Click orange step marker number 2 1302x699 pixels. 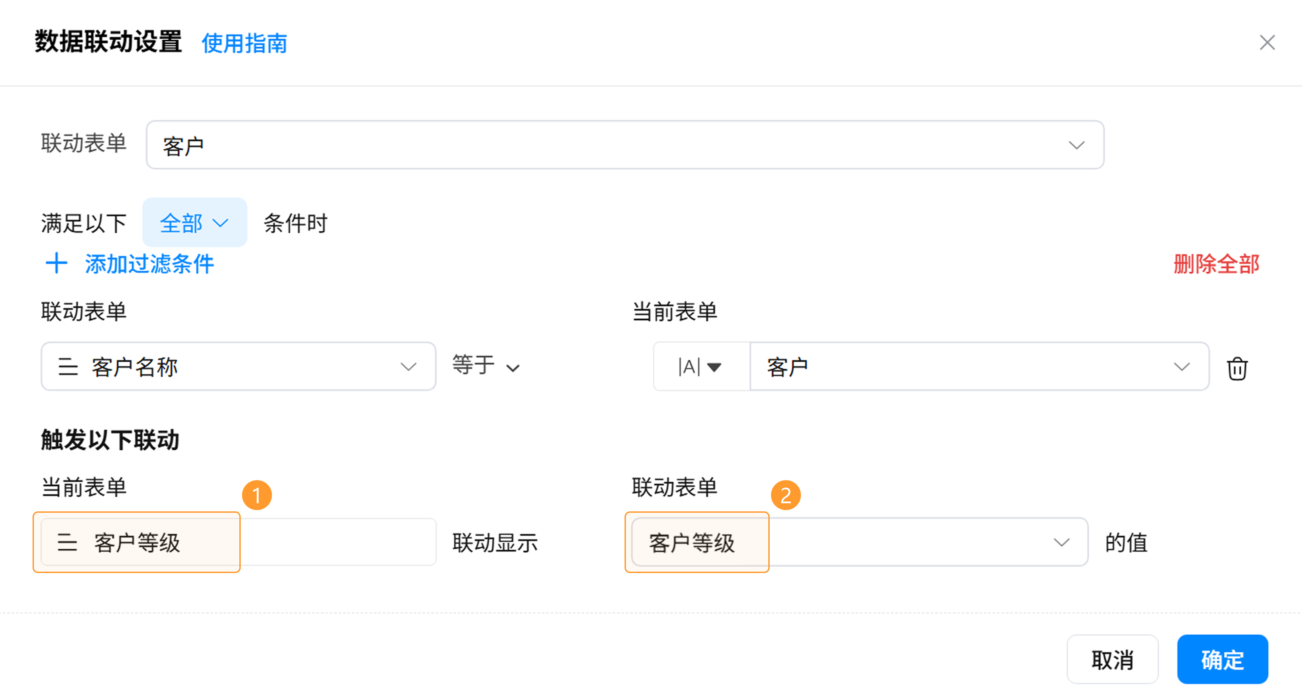pos(786,495)
